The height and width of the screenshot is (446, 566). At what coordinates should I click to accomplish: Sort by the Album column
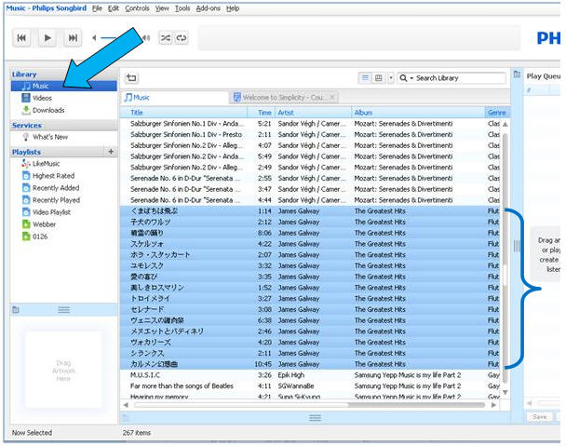click(x=418, y=113)
